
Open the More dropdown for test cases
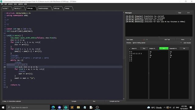(x=184, y=39)
